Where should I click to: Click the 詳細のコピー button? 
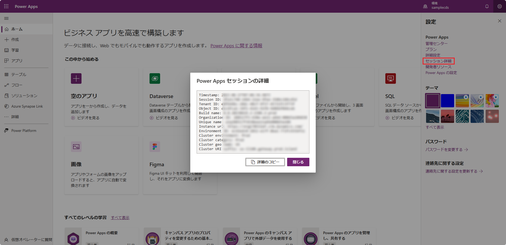point(265,162)
